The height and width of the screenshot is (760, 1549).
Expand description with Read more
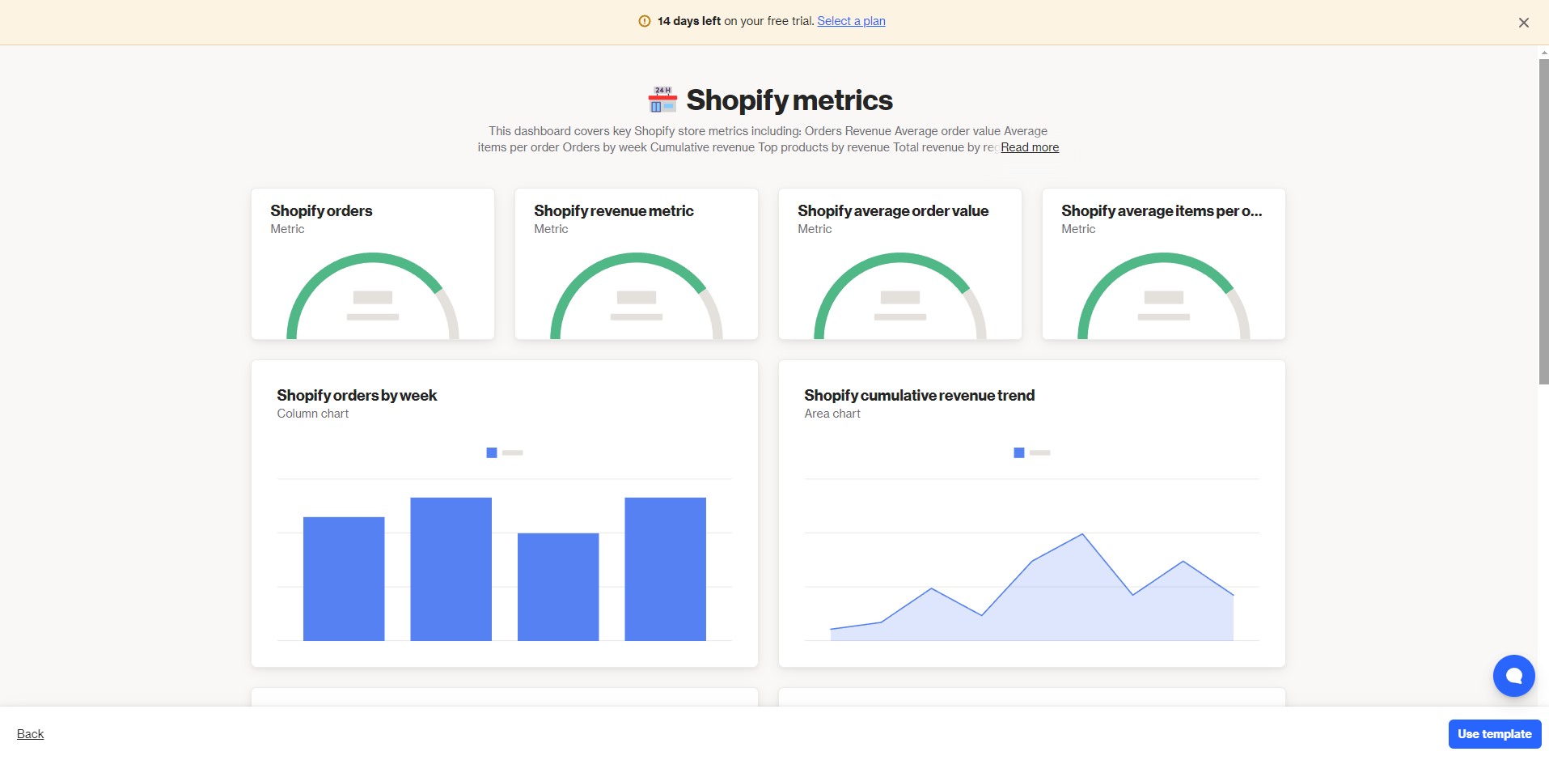point(1030,147)
